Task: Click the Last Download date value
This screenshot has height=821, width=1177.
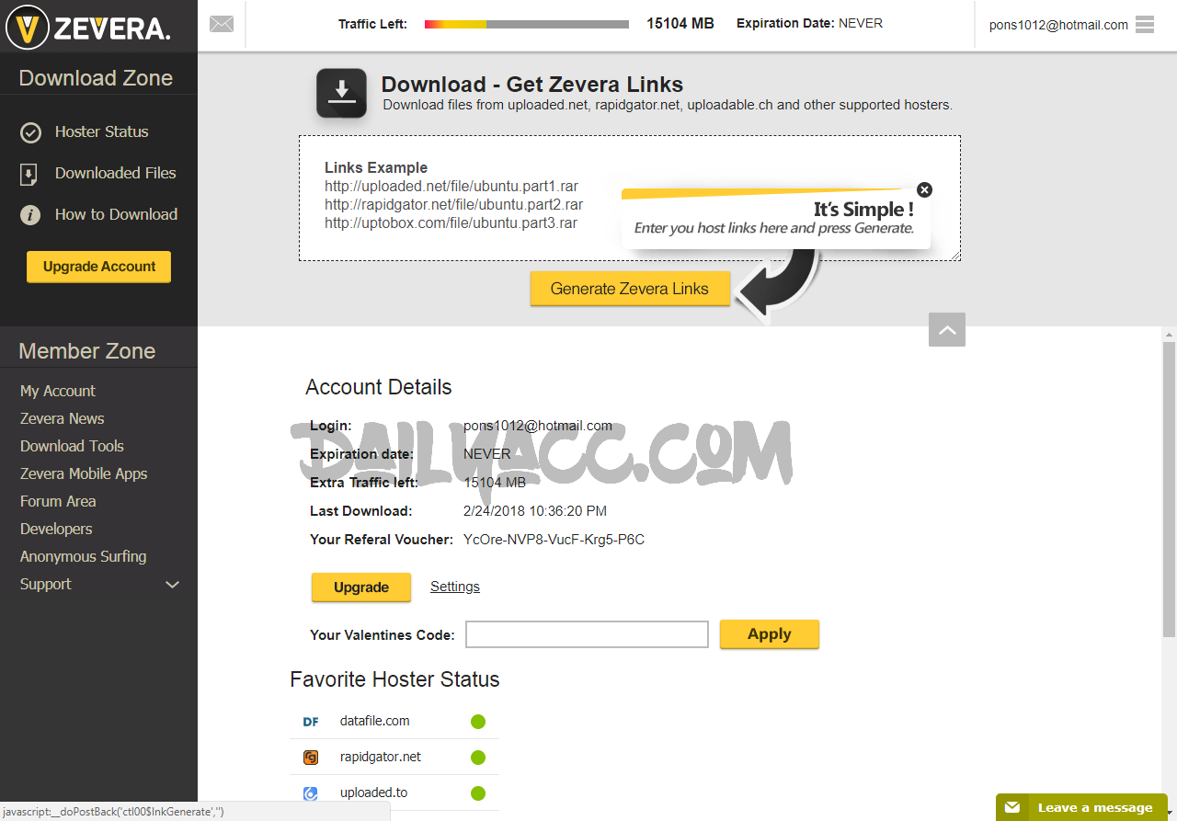Action: (x=535, y=511)
